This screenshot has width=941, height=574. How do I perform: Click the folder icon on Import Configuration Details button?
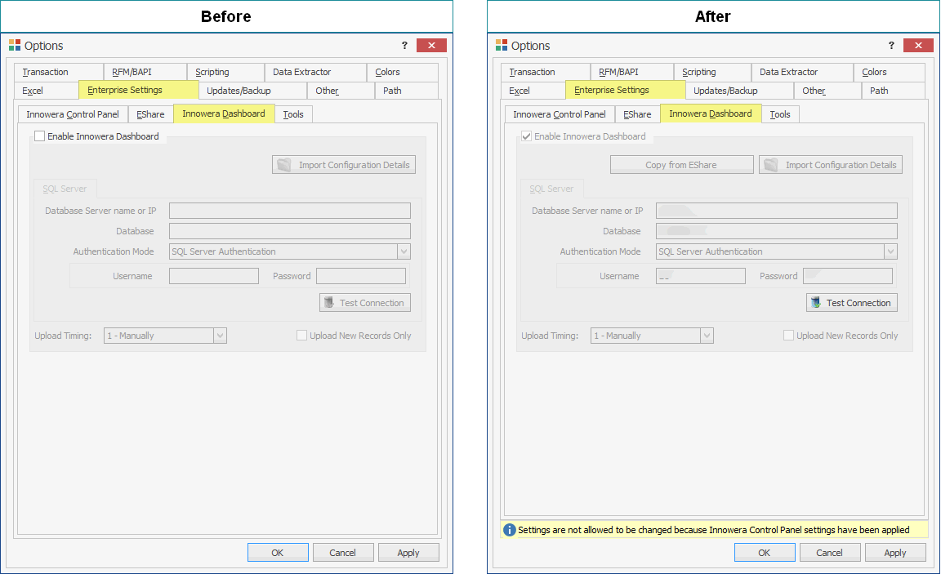(284, 164)
